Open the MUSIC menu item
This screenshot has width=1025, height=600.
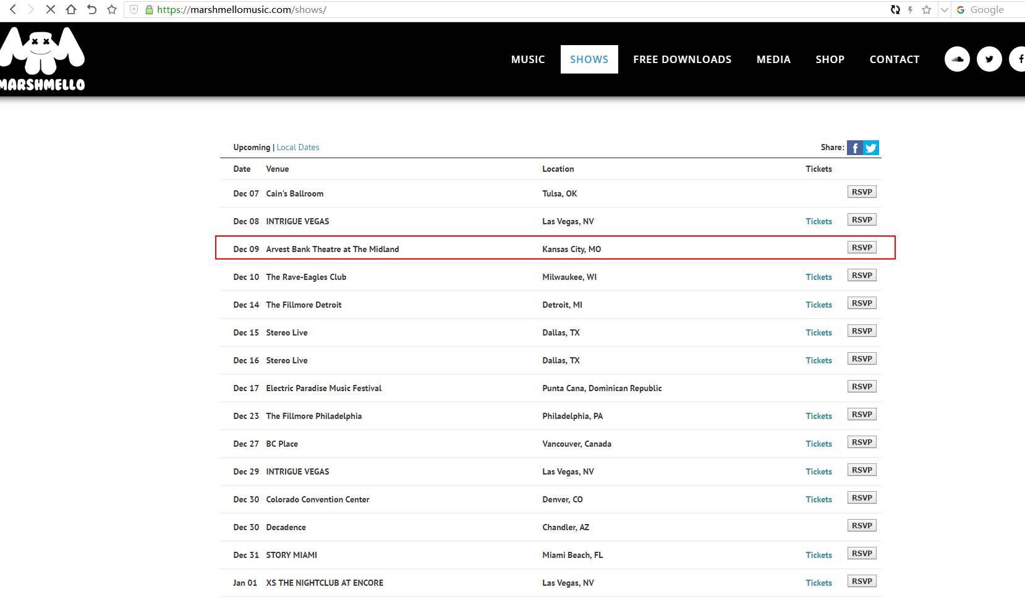528,59
